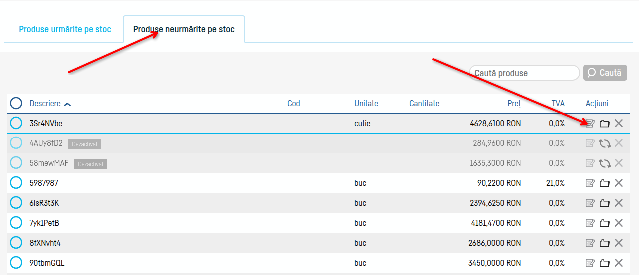
Task: Click folder icon for product 6IsR3t3K
Action: tap(605, 203)
